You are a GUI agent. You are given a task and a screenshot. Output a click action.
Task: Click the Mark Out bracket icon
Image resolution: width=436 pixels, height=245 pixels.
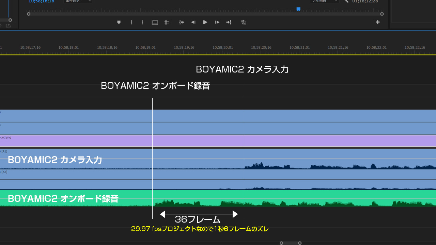[x=142, y=22]
